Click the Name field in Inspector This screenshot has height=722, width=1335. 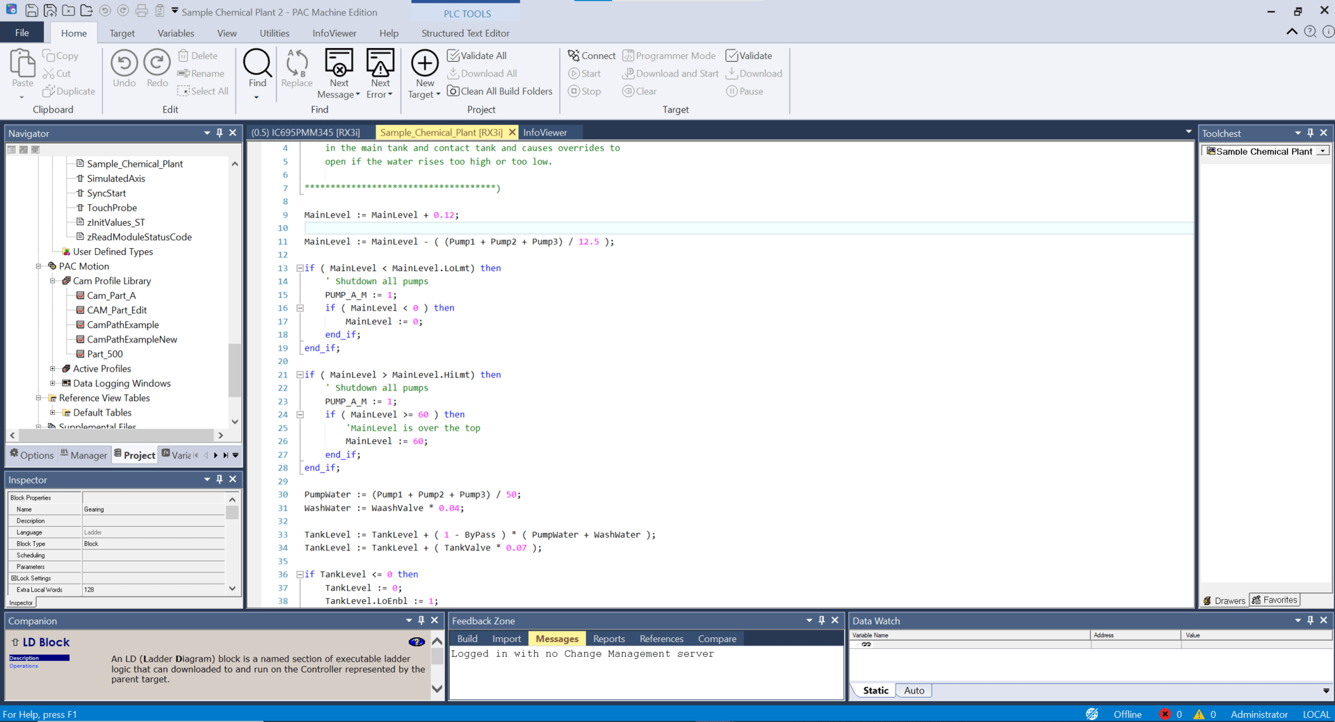coord(153,509)
